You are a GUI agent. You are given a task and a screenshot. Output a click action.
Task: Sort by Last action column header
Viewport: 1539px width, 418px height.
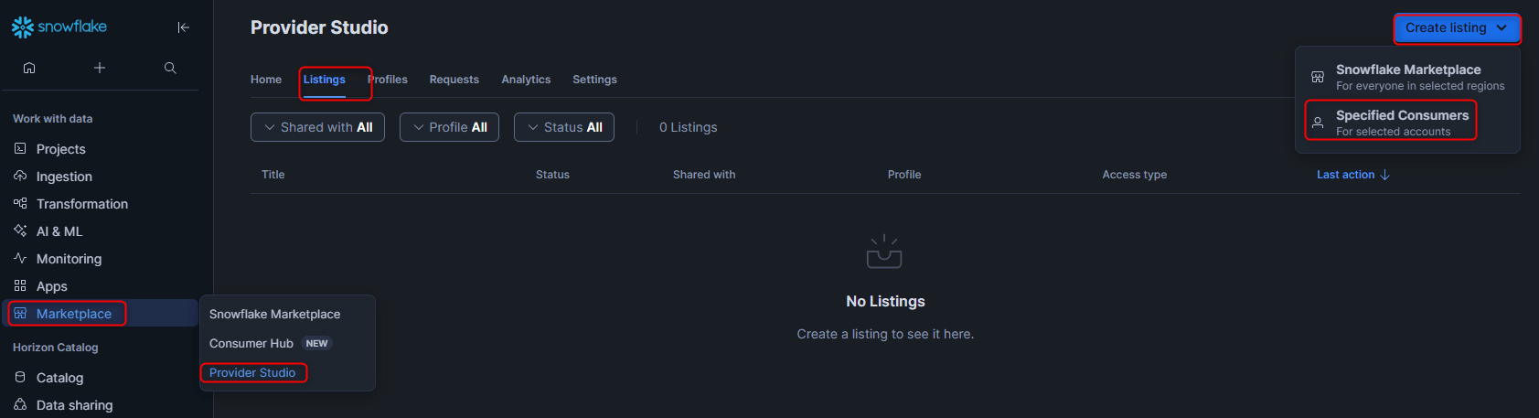1352,175
